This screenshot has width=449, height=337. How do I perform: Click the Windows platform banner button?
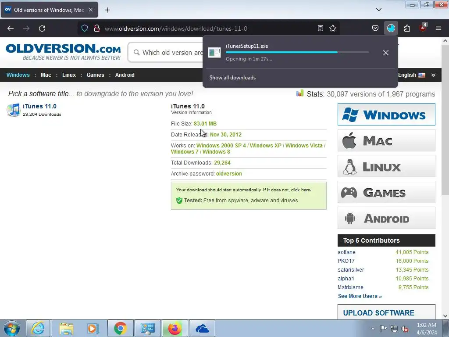[x=386, y=115]
